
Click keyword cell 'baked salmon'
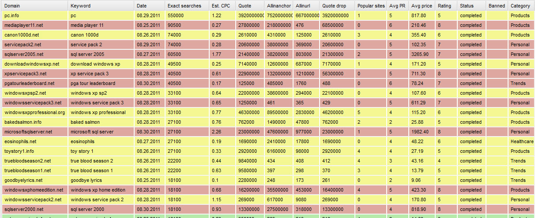[101, 122]
